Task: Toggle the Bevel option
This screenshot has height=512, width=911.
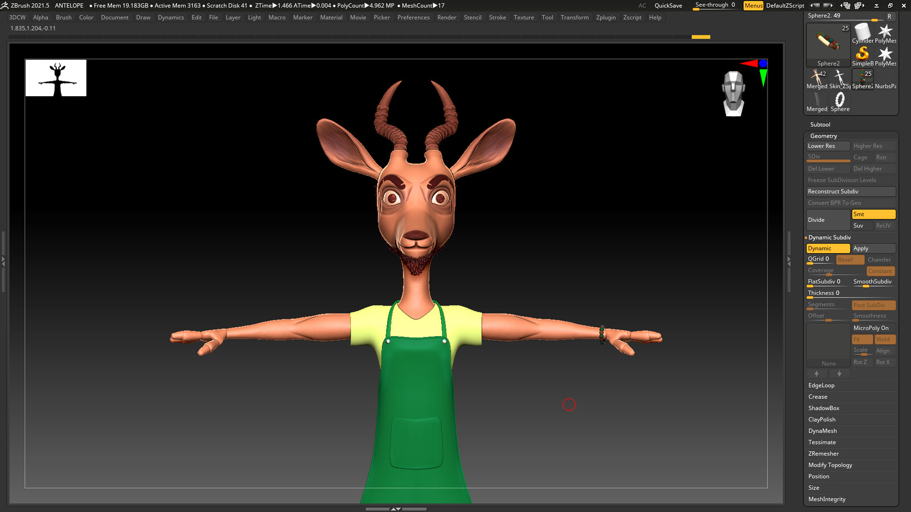Action: (x=851, y=260)
